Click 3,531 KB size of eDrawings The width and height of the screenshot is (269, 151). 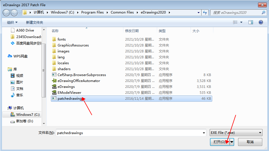click(x=204, y=87)
